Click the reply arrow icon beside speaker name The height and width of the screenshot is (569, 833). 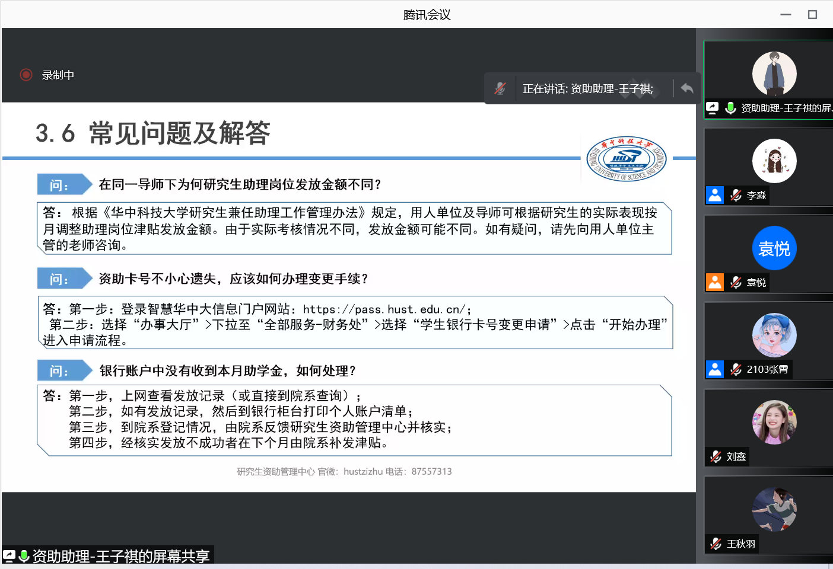tap(687, 88)
